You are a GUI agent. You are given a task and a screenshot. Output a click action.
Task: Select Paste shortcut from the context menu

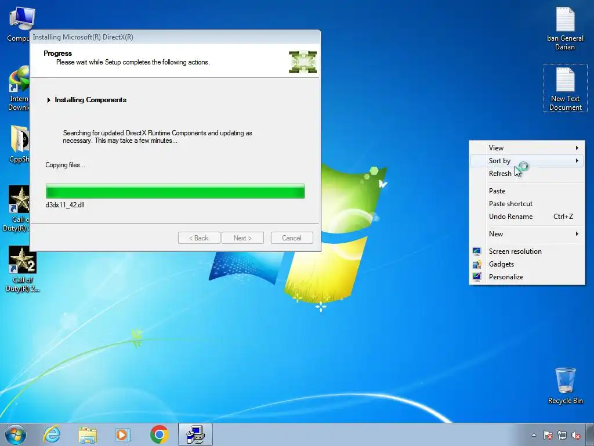click(x=527, y=204)
